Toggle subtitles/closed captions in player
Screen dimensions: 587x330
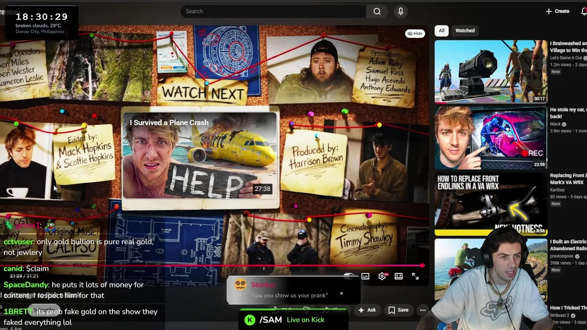(365, 276)
